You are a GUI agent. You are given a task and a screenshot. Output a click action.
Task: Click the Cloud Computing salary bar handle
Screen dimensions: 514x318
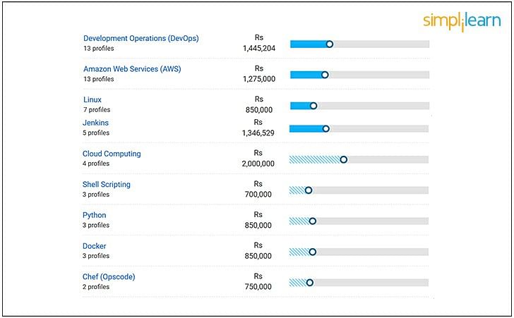[x=344, y=159]
